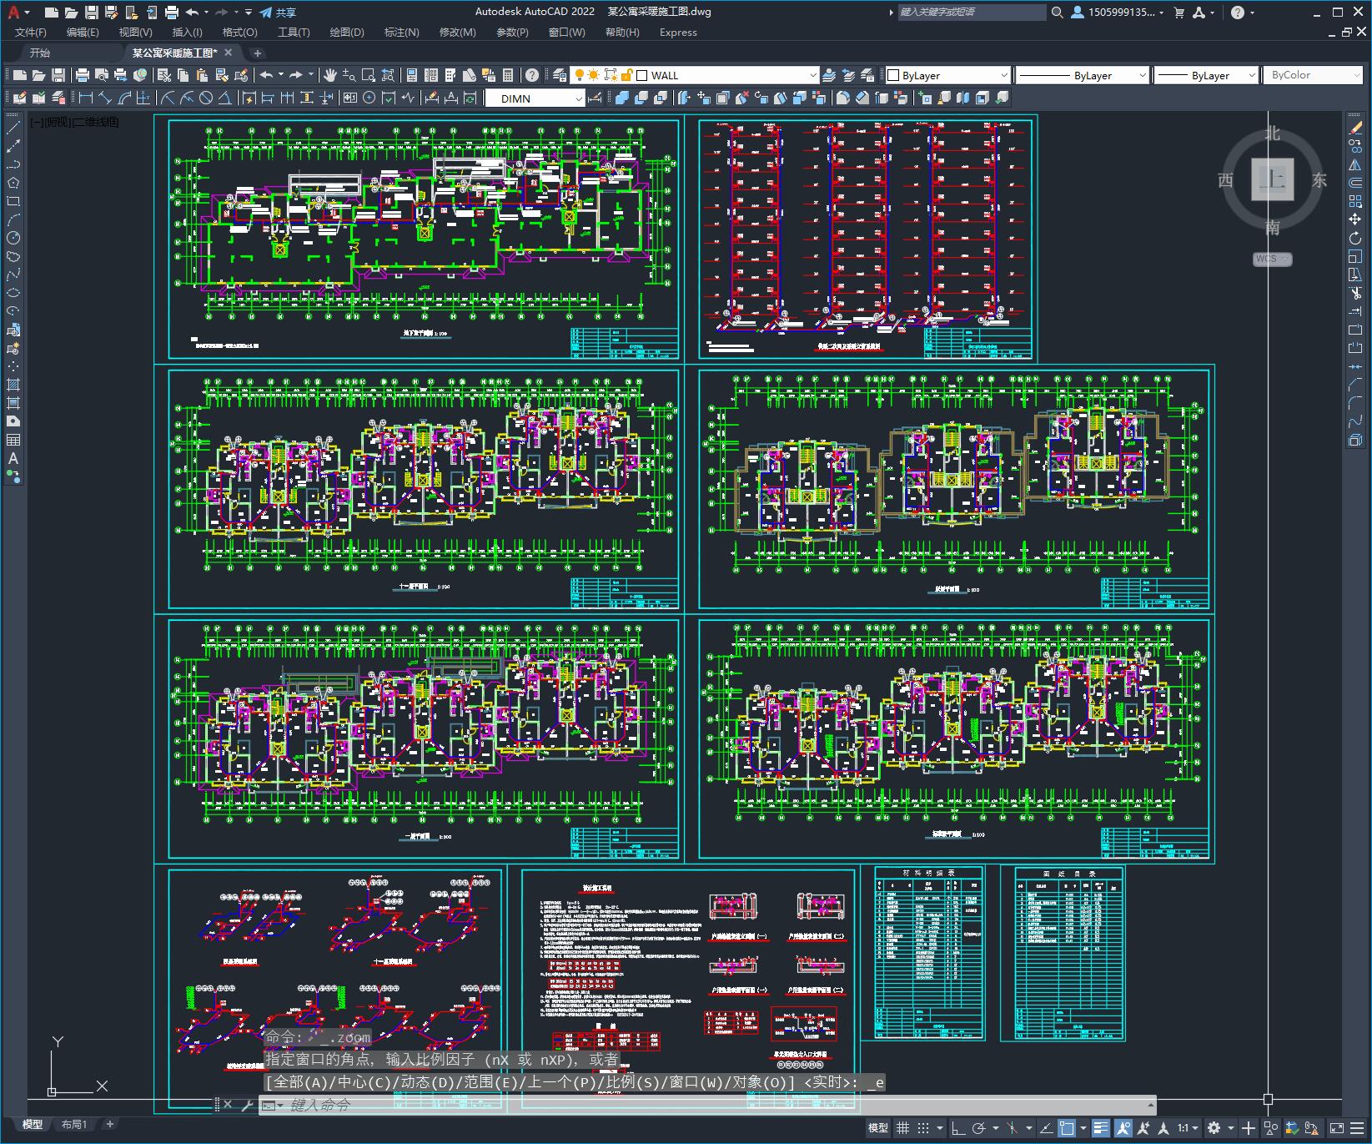1372x1144 pixels.
Task: Open the DIMN dimension style dropdown
Action: pyautogui.click(x=578, y=98)
